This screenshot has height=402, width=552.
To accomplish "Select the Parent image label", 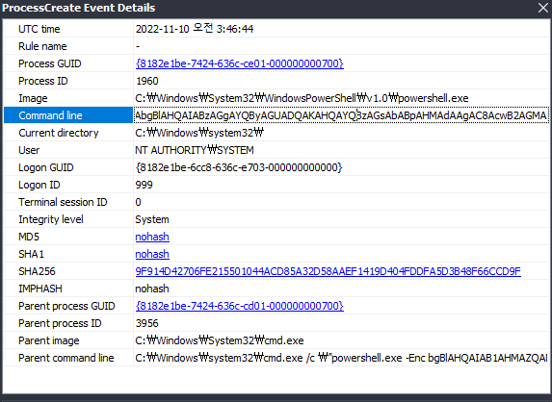I will 49,340.
